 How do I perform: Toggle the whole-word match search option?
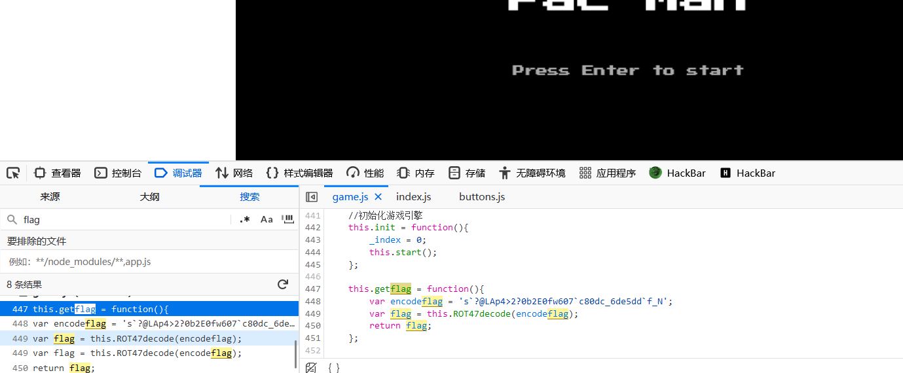point(287,219)
